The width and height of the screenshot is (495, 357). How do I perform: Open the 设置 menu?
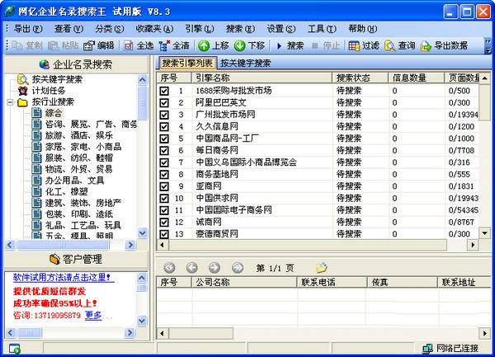(x=281, y=29)
